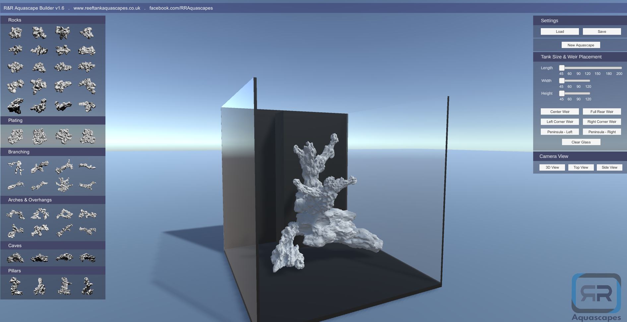Apply the Center Weir placement
This screenshot has width=627, height=322.
click(x=560, y=112)
